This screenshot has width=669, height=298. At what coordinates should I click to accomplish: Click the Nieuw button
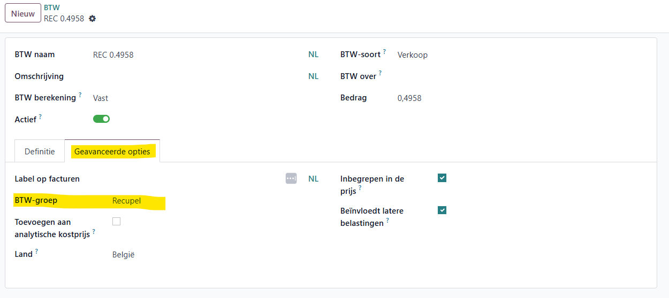[23, 13]
